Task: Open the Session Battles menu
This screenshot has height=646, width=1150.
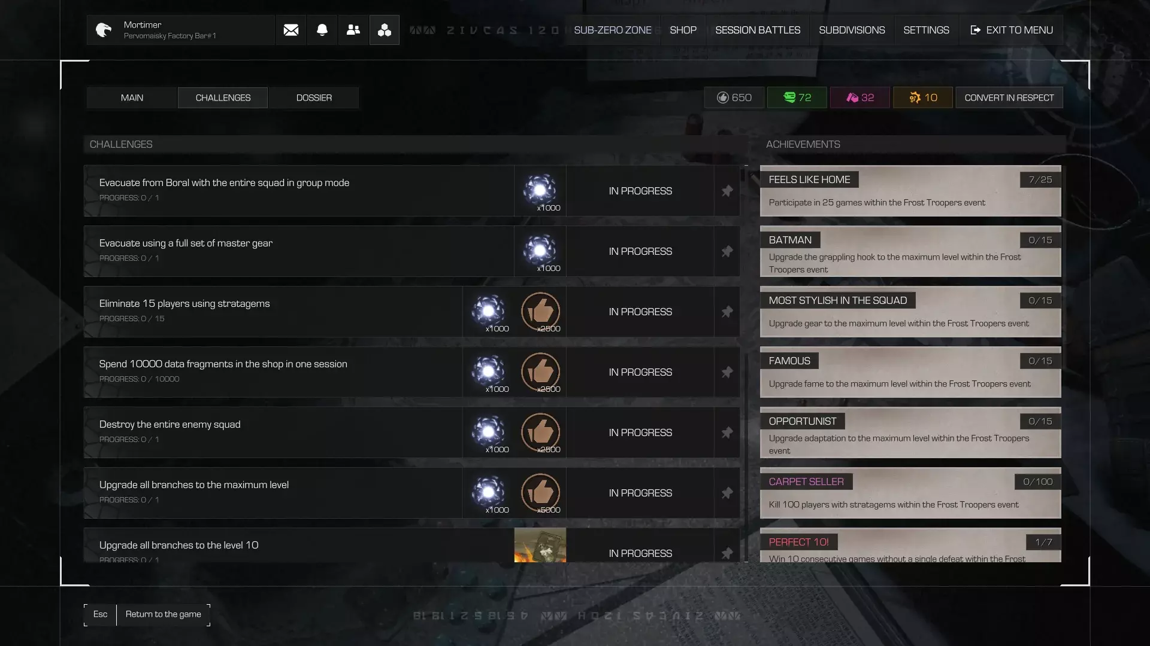Action: tap(758, 30)
